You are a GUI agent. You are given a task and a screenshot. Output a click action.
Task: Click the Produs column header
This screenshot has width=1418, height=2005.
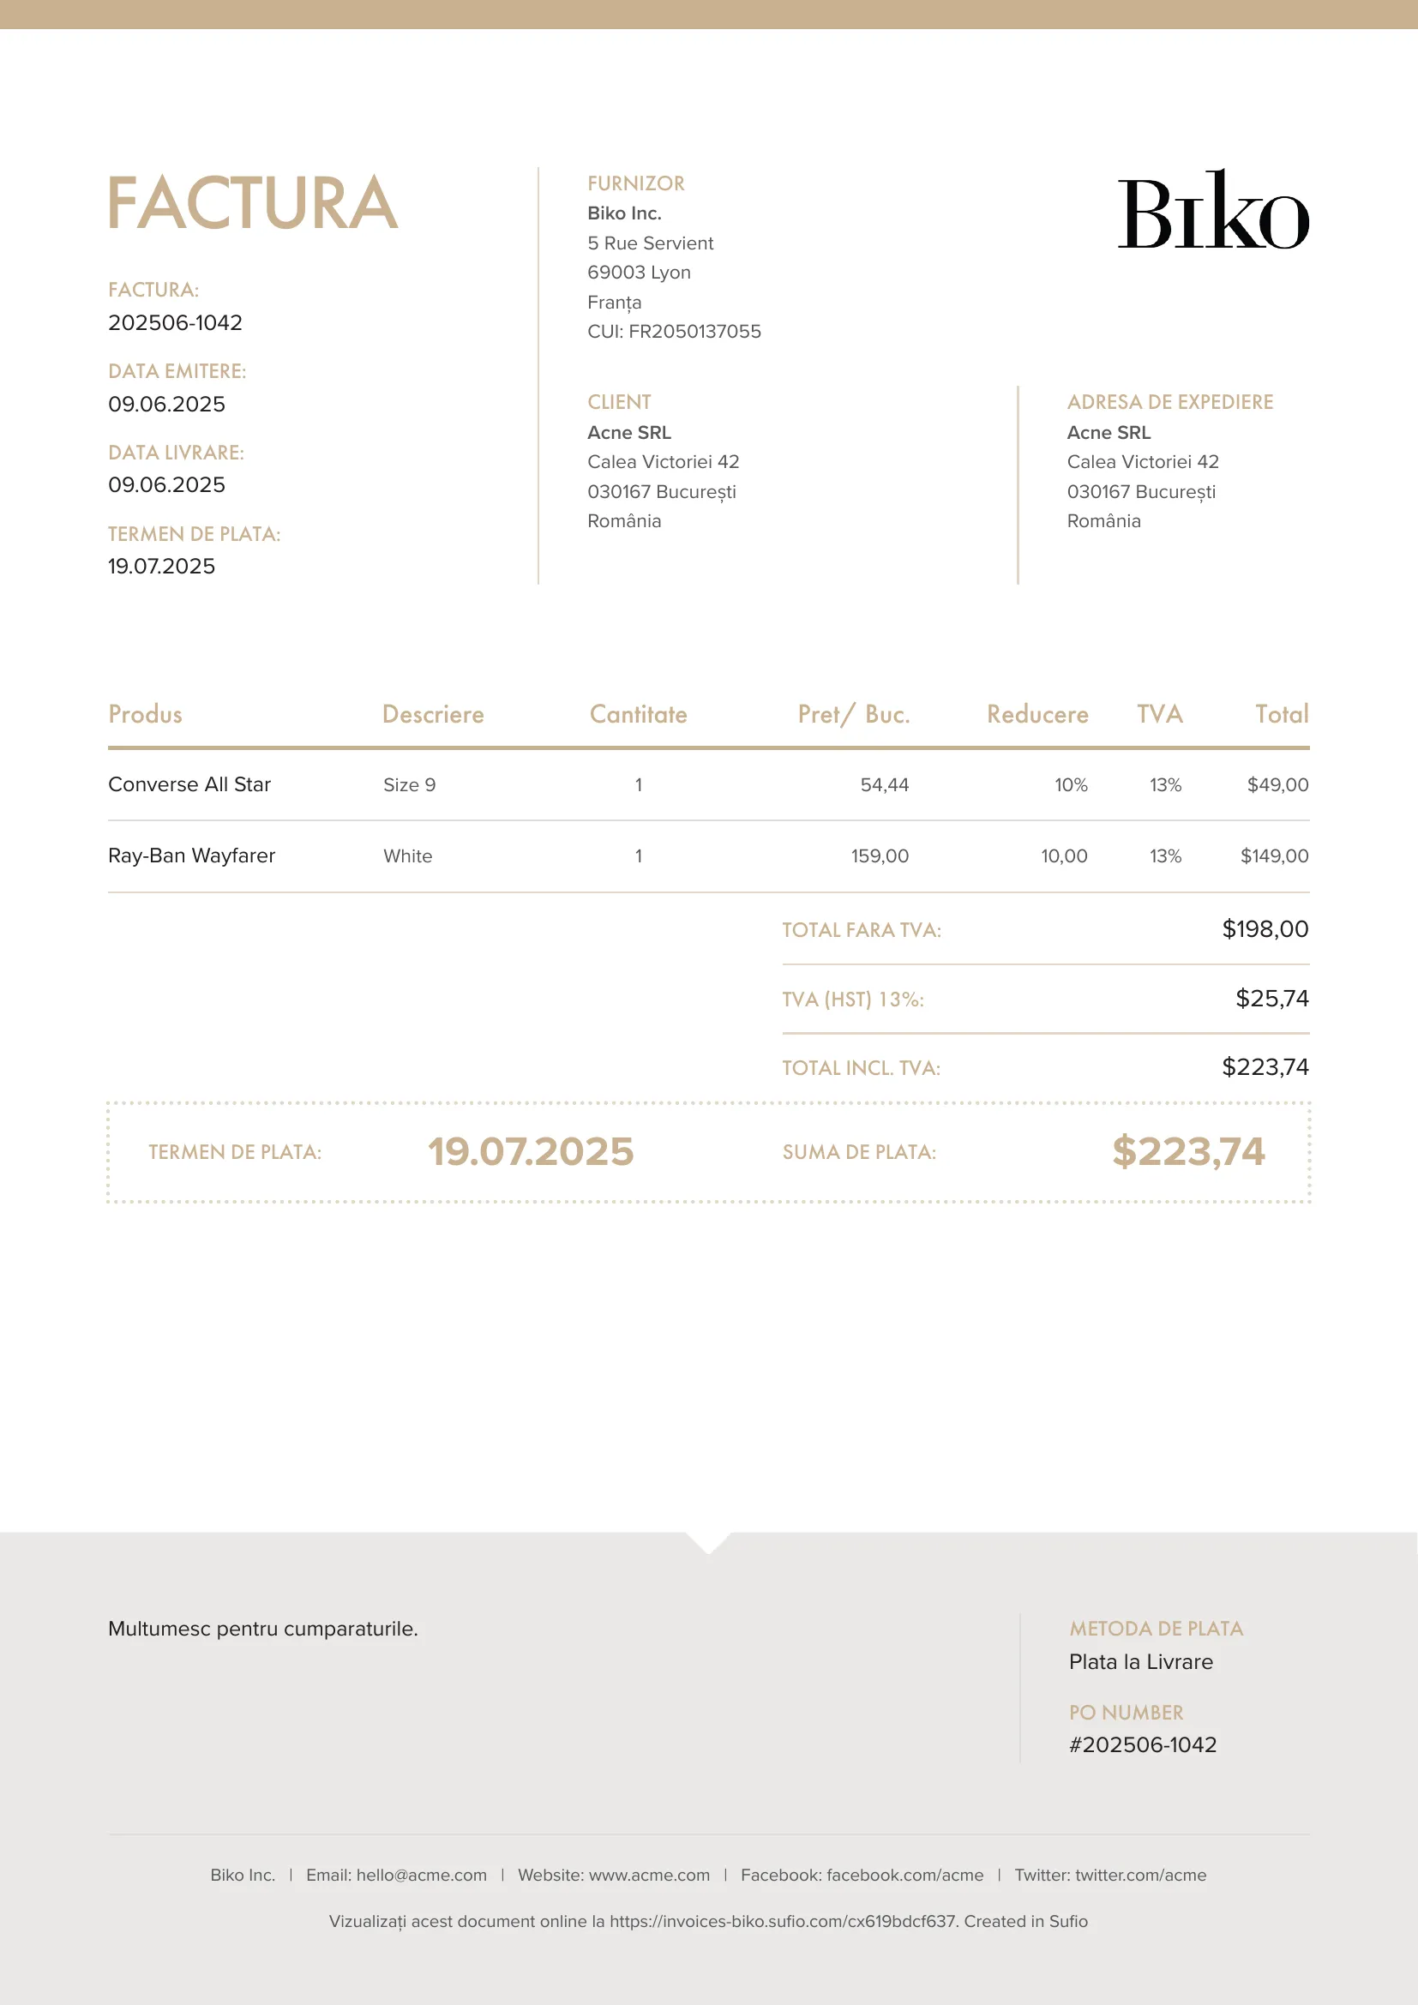145,714
